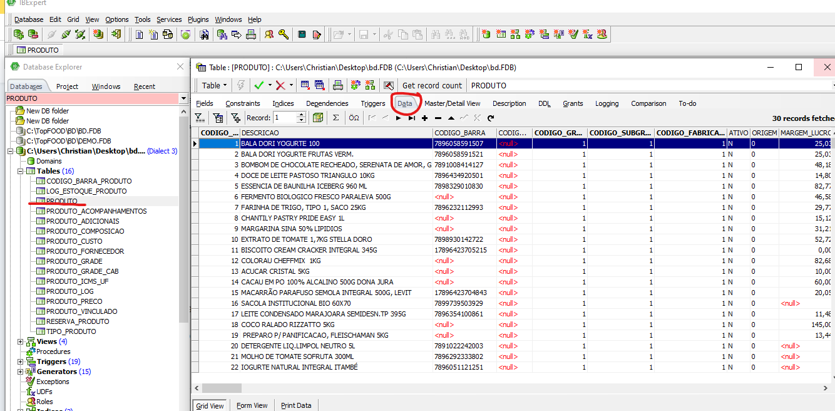Image resolution: width=835 pixels, height=411 pixels.
Task: Expand the Generators tree node
Action: (21, 372)
